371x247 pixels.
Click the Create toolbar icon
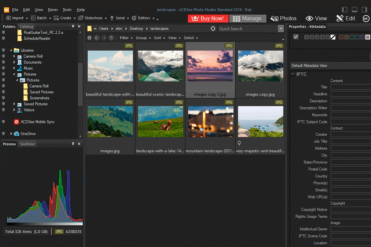(x=56, y=18)
